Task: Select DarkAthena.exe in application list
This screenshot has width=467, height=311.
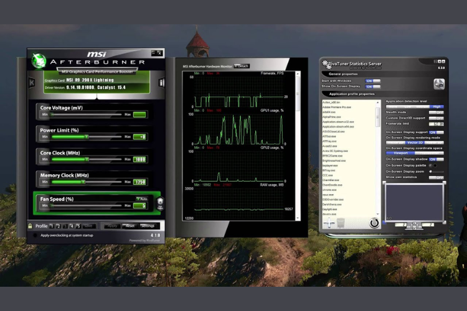Action: (332, 205)
